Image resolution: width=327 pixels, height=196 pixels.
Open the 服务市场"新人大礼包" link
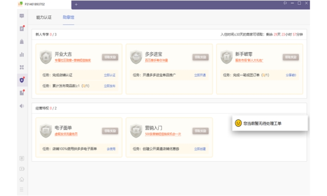(x=249, y=60)
